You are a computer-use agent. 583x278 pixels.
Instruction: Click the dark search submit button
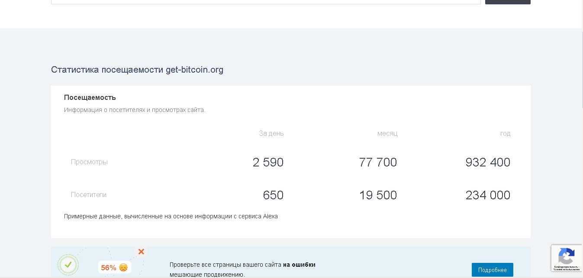[507, 1]
